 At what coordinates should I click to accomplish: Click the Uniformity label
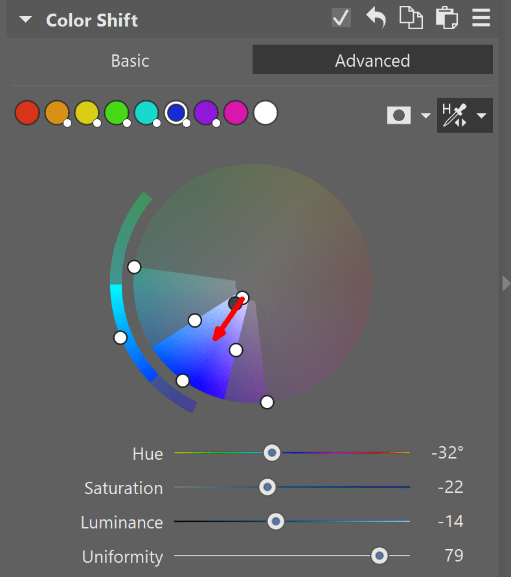(122, 557)
